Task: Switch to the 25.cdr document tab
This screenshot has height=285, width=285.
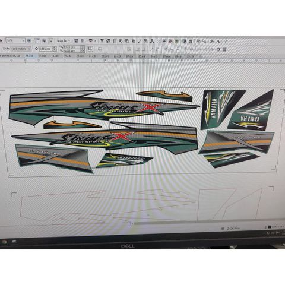Action: point(142,56)
